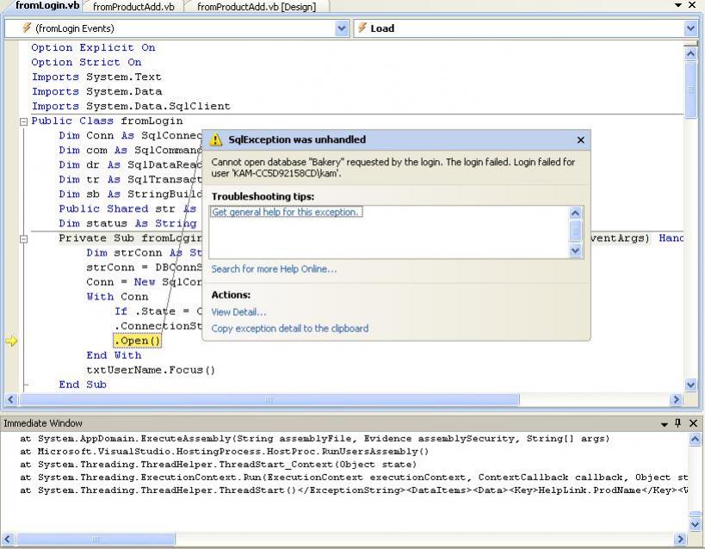Click Get general help for this exception
This screenshot has width=705, height=549.
click(286, 212)
